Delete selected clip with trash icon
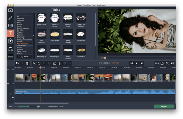 click(x=27, y=63)
